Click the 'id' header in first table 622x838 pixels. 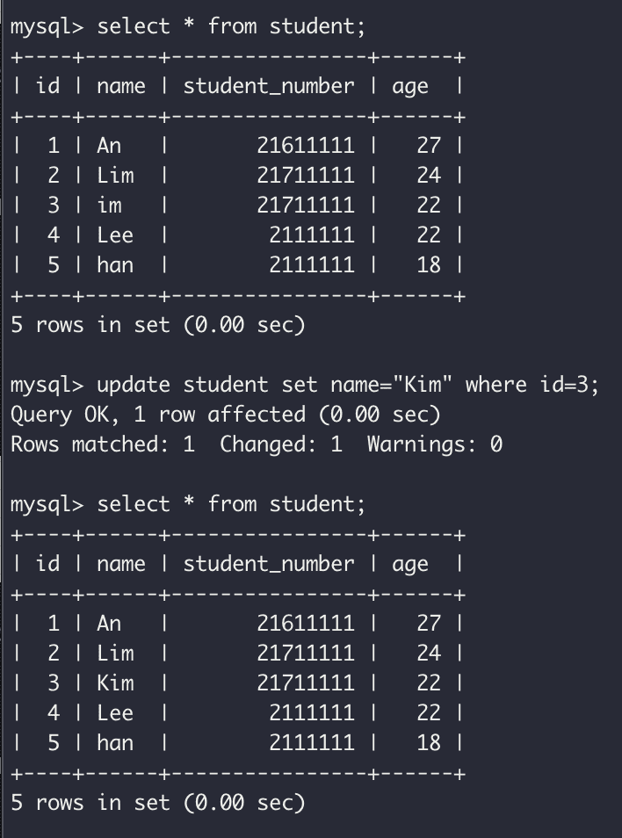pos(48,86)
